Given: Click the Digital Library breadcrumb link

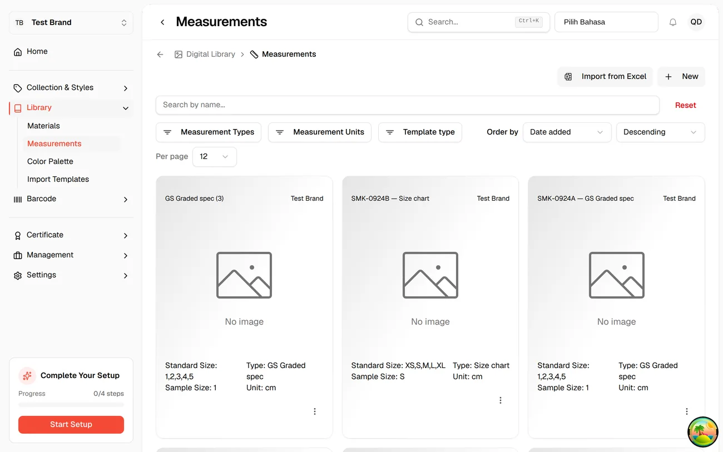Looking at the screenshot, I should (x=211, y=54).
